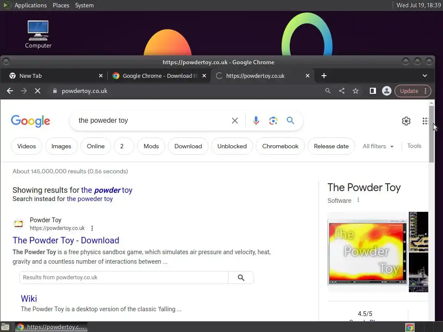Expand the All filters dropdown
Image resolution: width=443 pixels, height=332 pixels.
tap(378, 146)
